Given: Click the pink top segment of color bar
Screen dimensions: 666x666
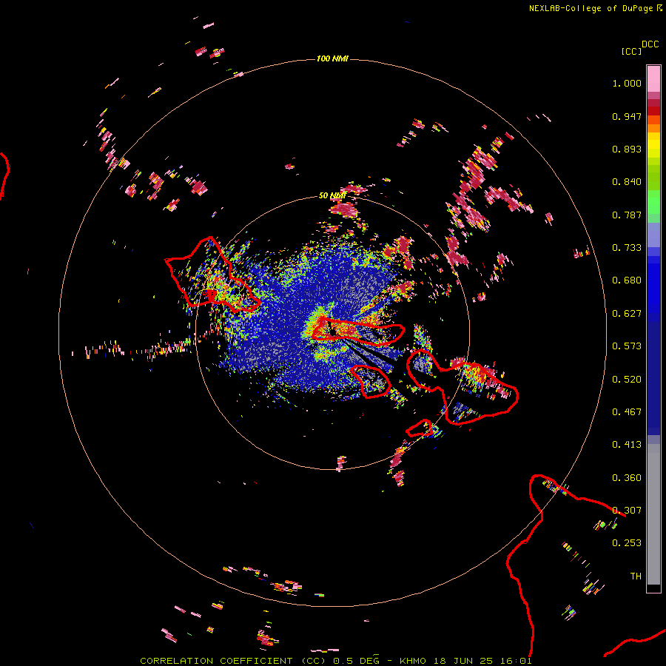Looking at the screenshot, I should [x=653, y=78].
